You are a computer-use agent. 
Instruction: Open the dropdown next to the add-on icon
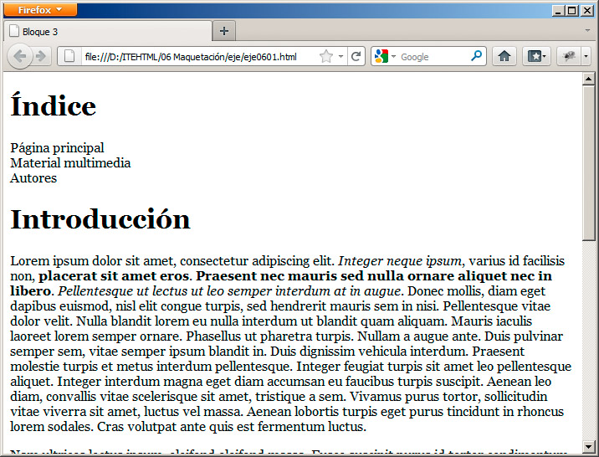click(x=586, y=57)
